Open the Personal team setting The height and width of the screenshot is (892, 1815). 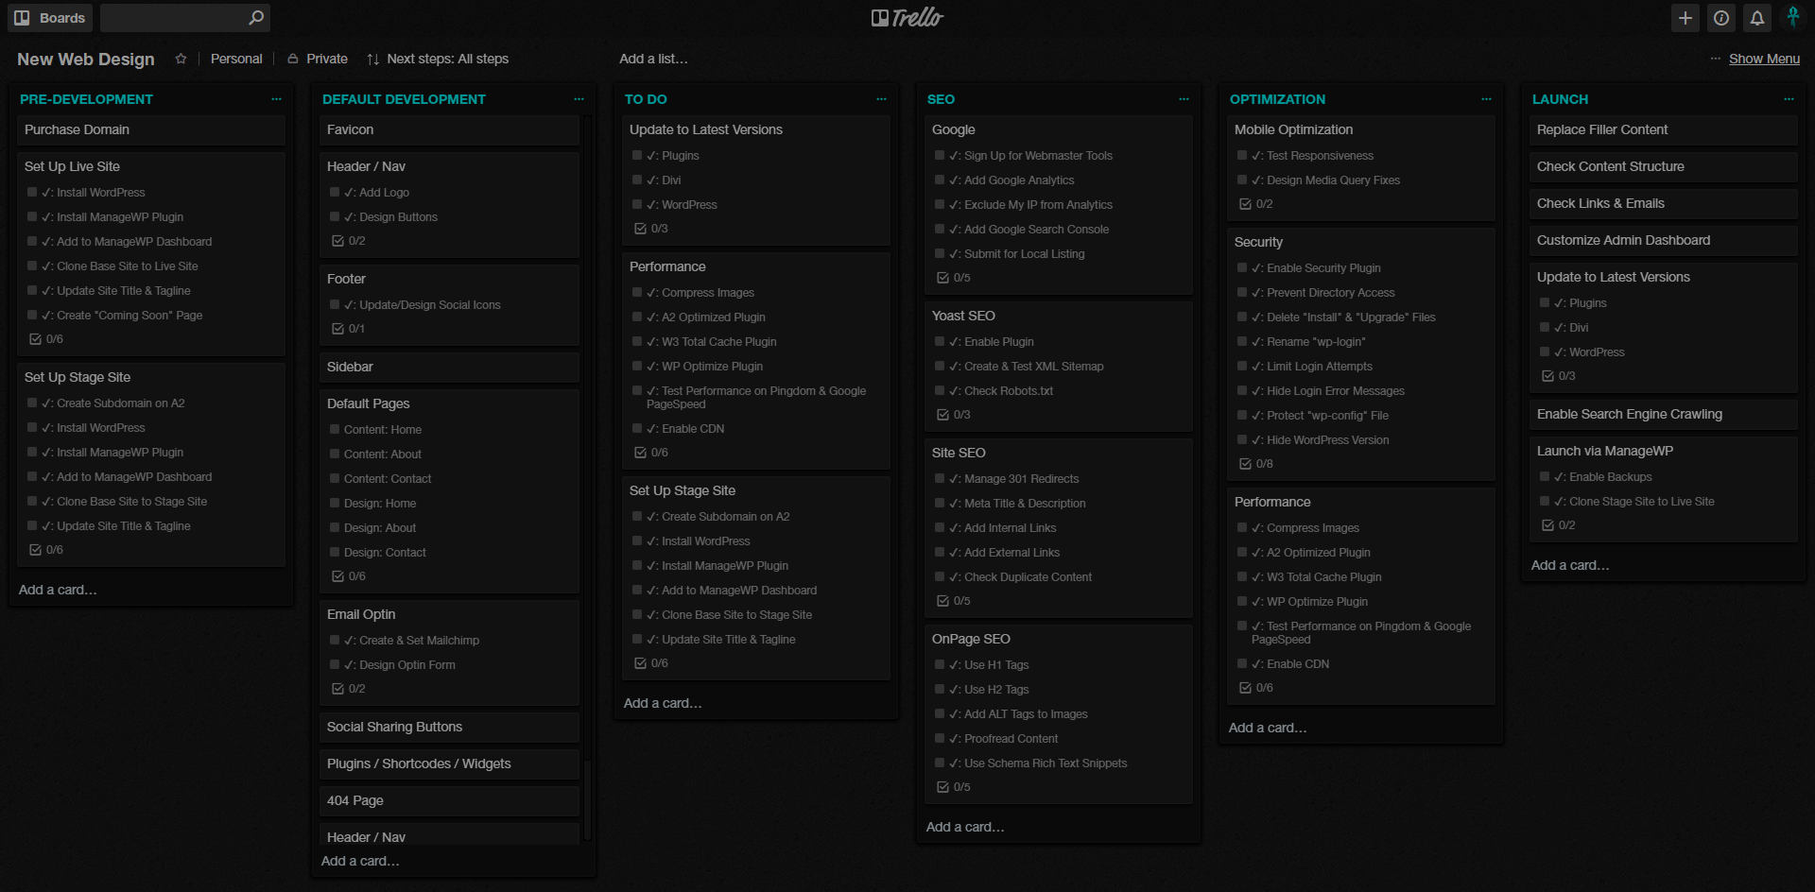click(x=236, y=59)
